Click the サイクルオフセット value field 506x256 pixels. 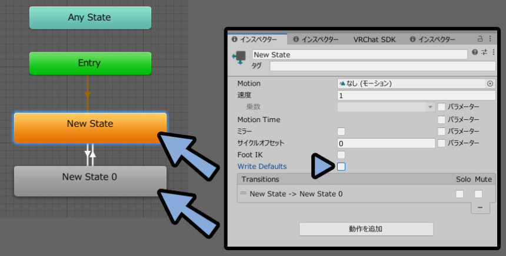(386, 143)
